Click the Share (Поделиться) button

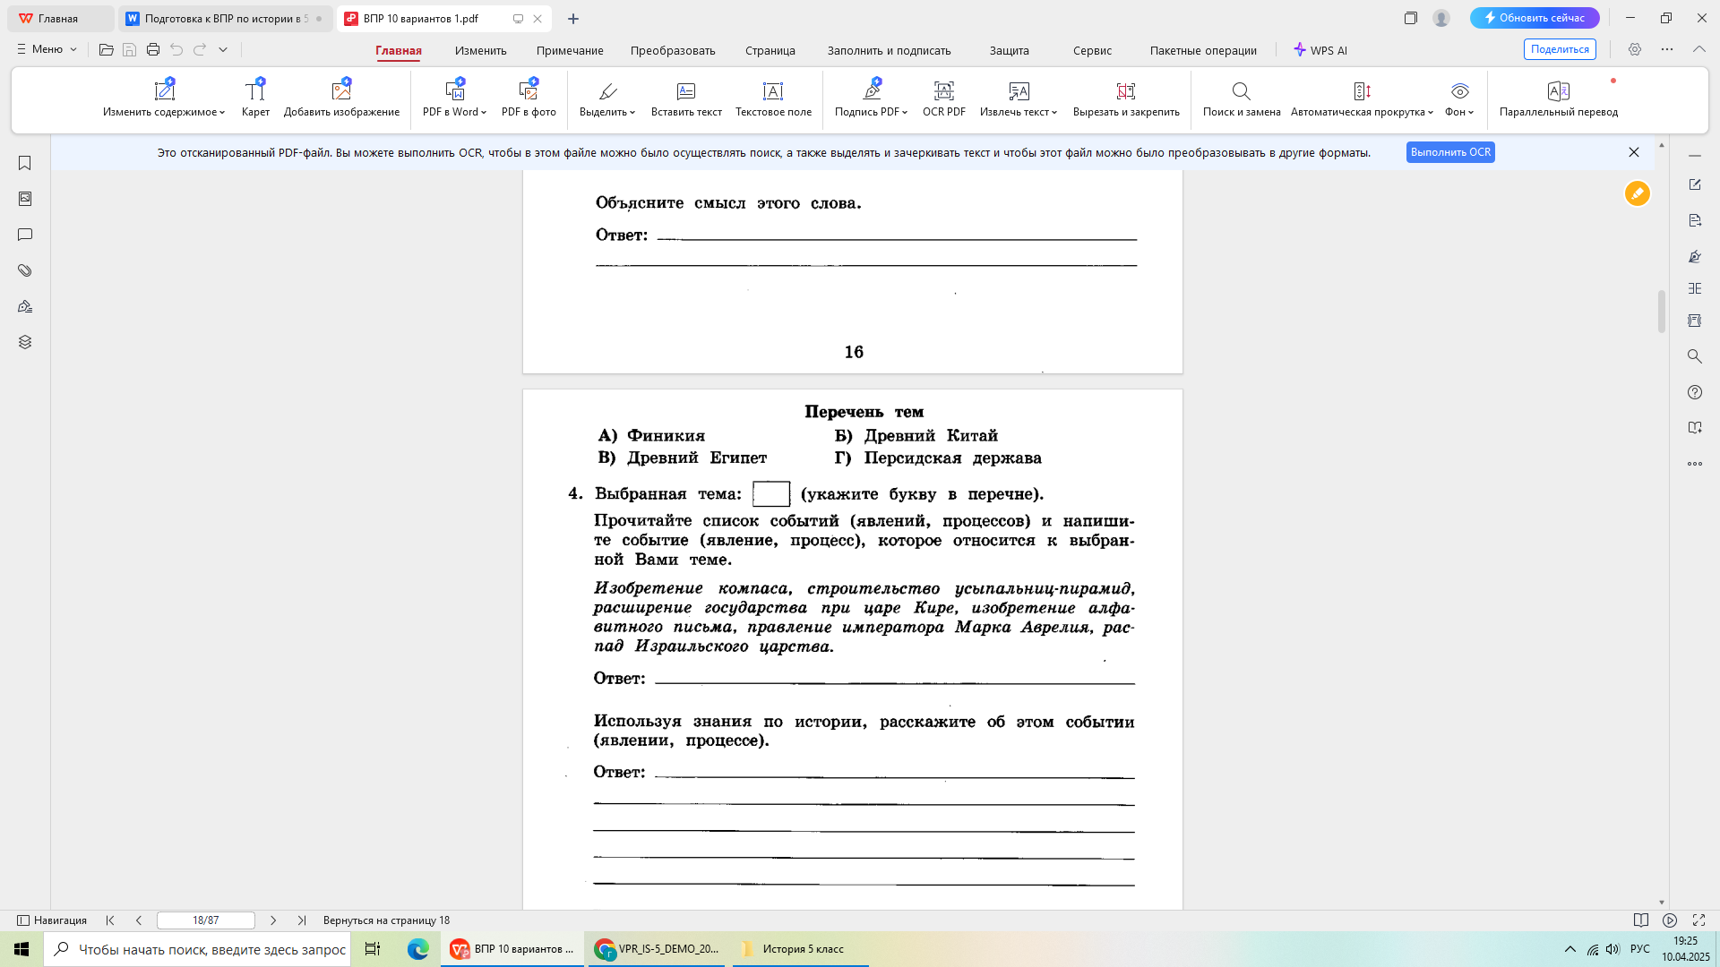[x=1560, y=49]
